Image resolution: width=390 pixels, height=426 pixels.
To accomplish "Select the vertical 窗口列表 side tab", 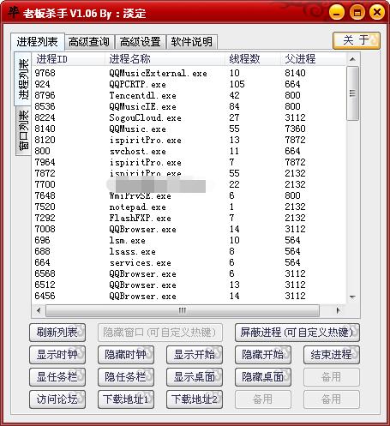I will (23, 130).
